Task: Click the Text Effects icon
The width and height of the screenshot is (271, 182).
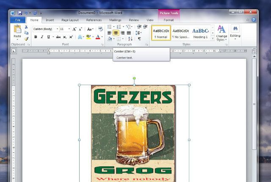Action: tap(80, 37)
